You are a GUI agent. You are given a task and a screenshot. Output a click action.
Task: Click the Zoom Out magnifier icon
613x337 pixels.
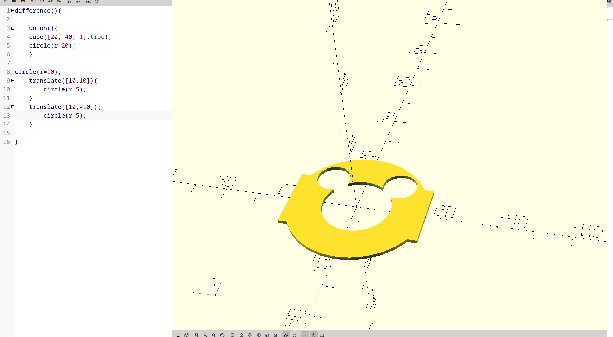pyautogui.click(x=214, y=335)
